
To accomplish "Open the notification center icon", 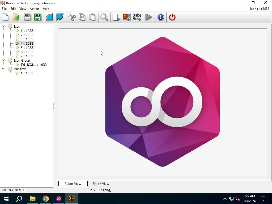I will pos(263,199).
